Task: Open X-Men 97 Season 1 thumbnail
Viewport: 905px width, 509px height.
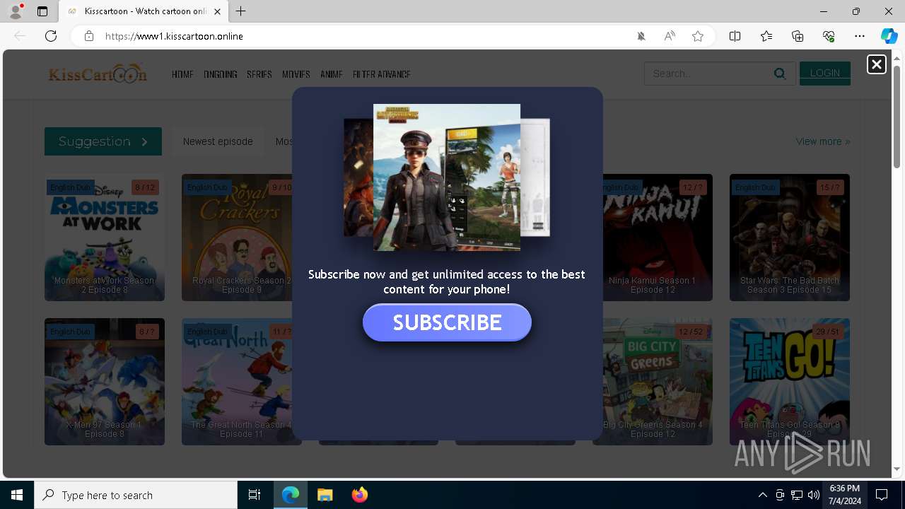Action: click(105, 382)
